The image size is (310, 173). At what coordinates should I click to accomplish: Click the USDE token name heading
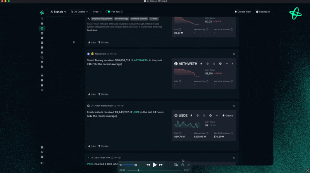point(183,116)
